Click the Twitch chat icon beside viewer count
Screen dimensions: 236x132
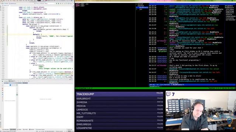169,94
